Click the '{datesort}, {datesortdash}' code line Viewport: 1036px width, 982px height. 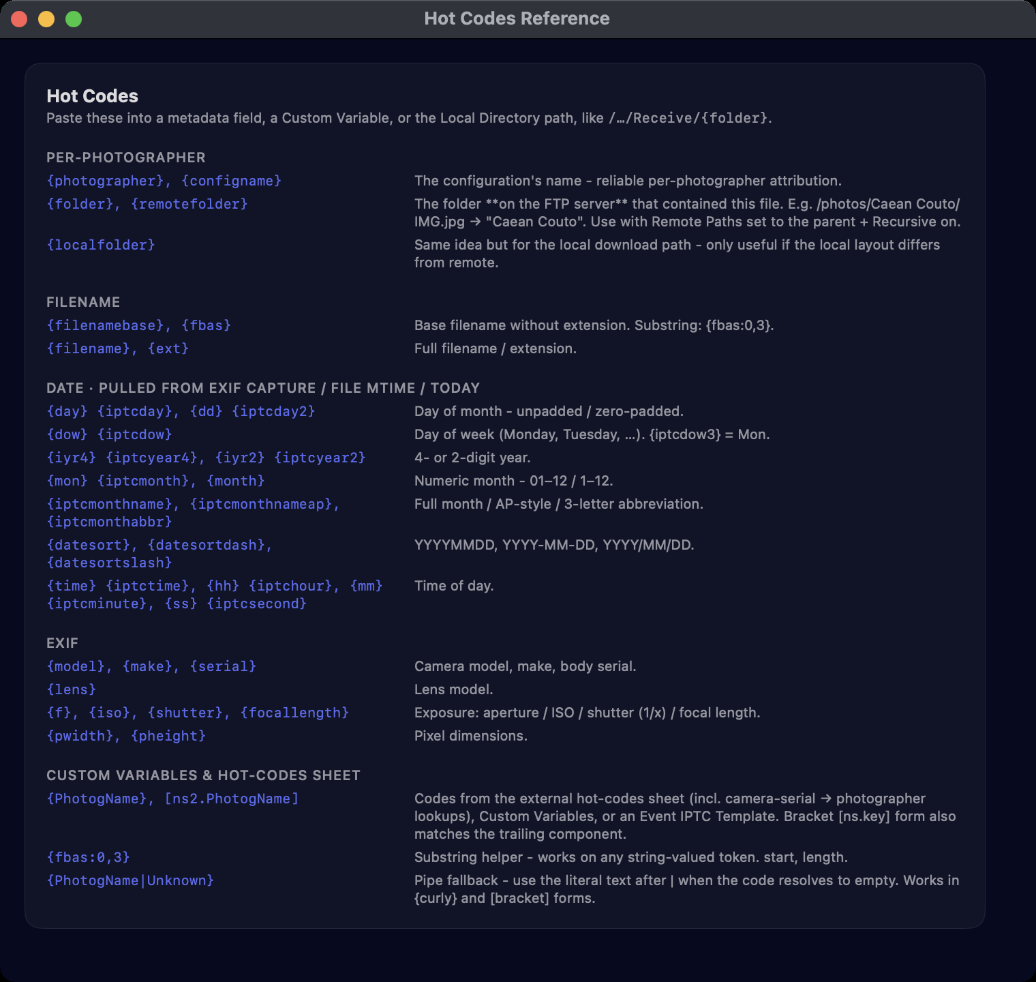[x=159, y=545]
